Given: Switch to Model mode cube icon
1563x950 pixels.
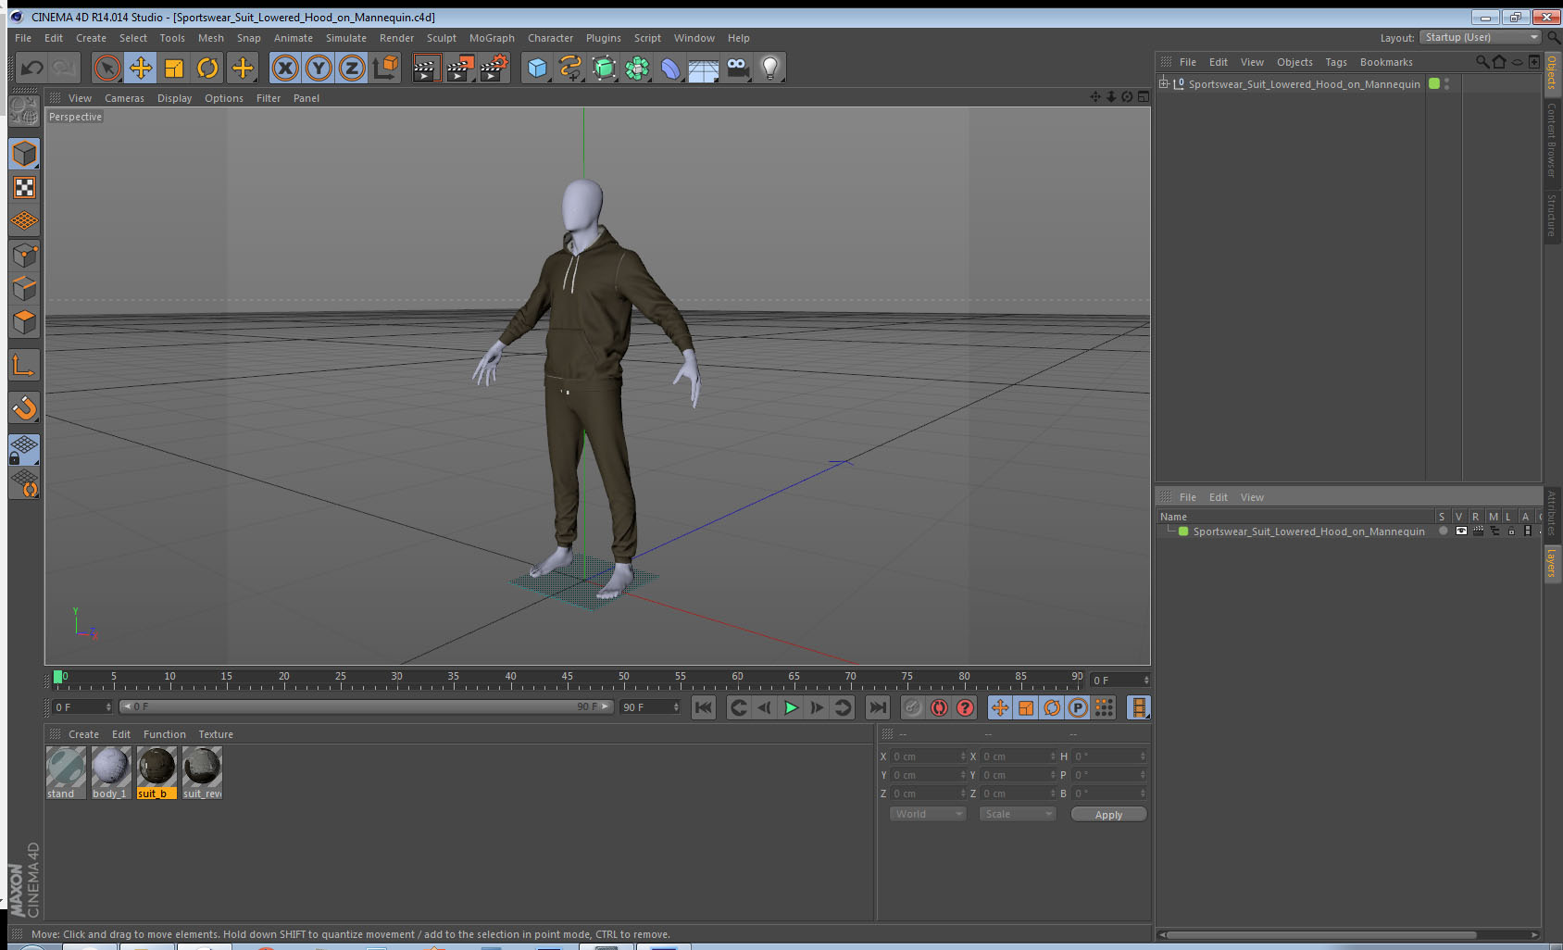Looking at the screenshot, I should [x=24, y=154].
